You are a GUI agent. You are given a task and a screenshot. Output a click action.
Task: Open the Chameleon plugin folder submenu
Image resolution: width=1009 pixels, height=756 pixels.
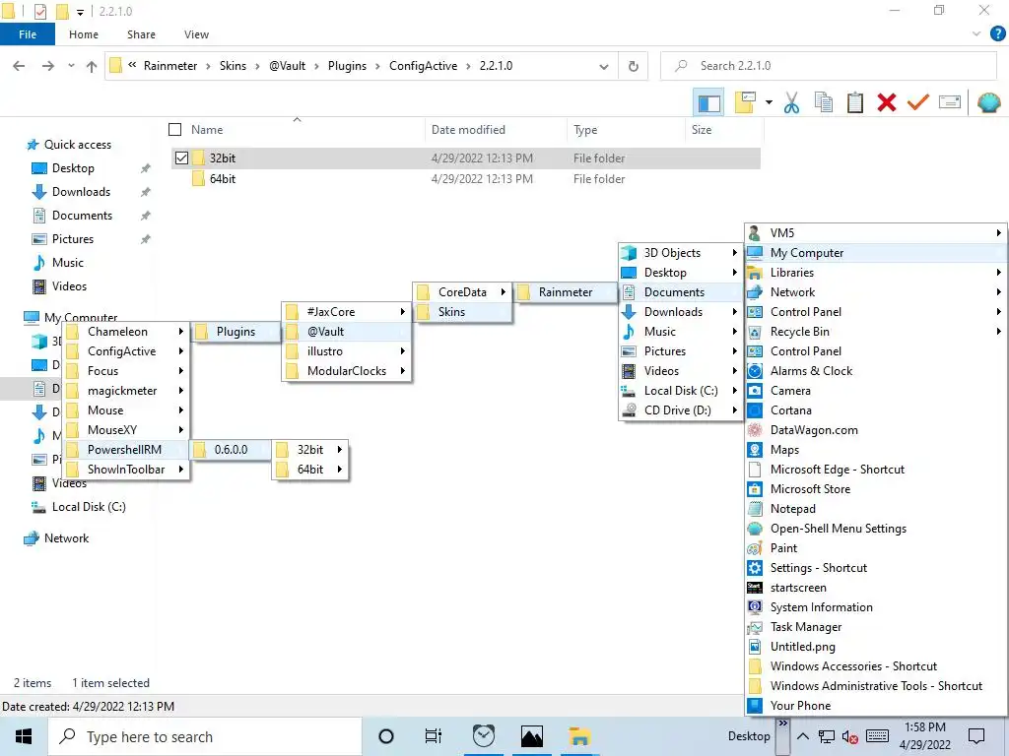click(x=125, y=332)
